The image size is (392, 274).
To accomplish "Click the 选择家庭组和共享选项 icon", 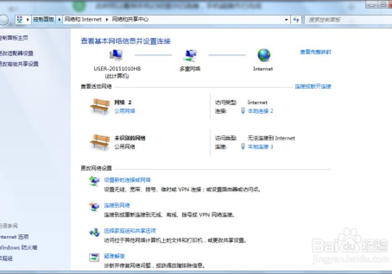I will point(94,233).
